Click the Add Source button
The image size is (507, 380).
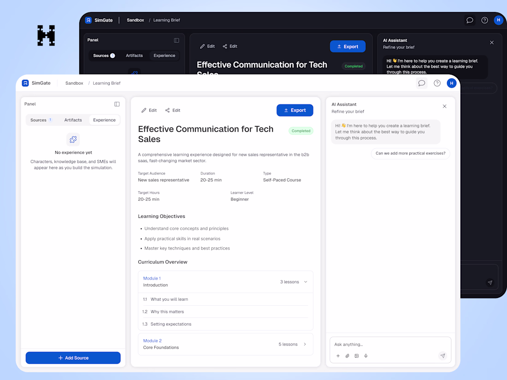coord(73,358)
